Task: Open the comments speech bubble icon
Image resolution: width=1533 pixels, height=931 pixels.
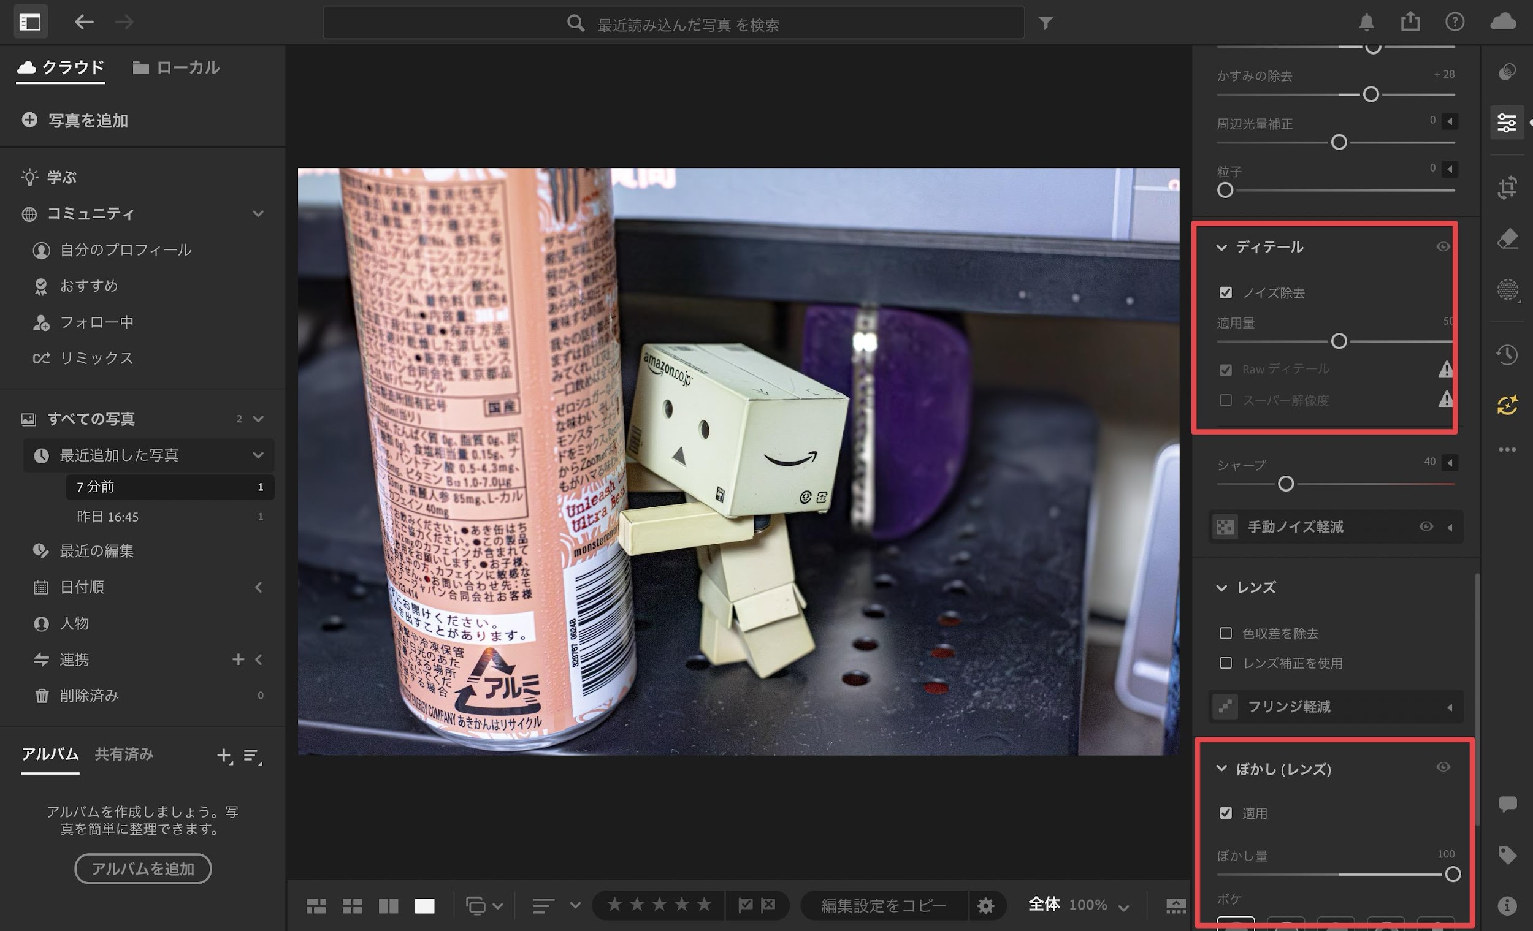Action: point(1507,805)
